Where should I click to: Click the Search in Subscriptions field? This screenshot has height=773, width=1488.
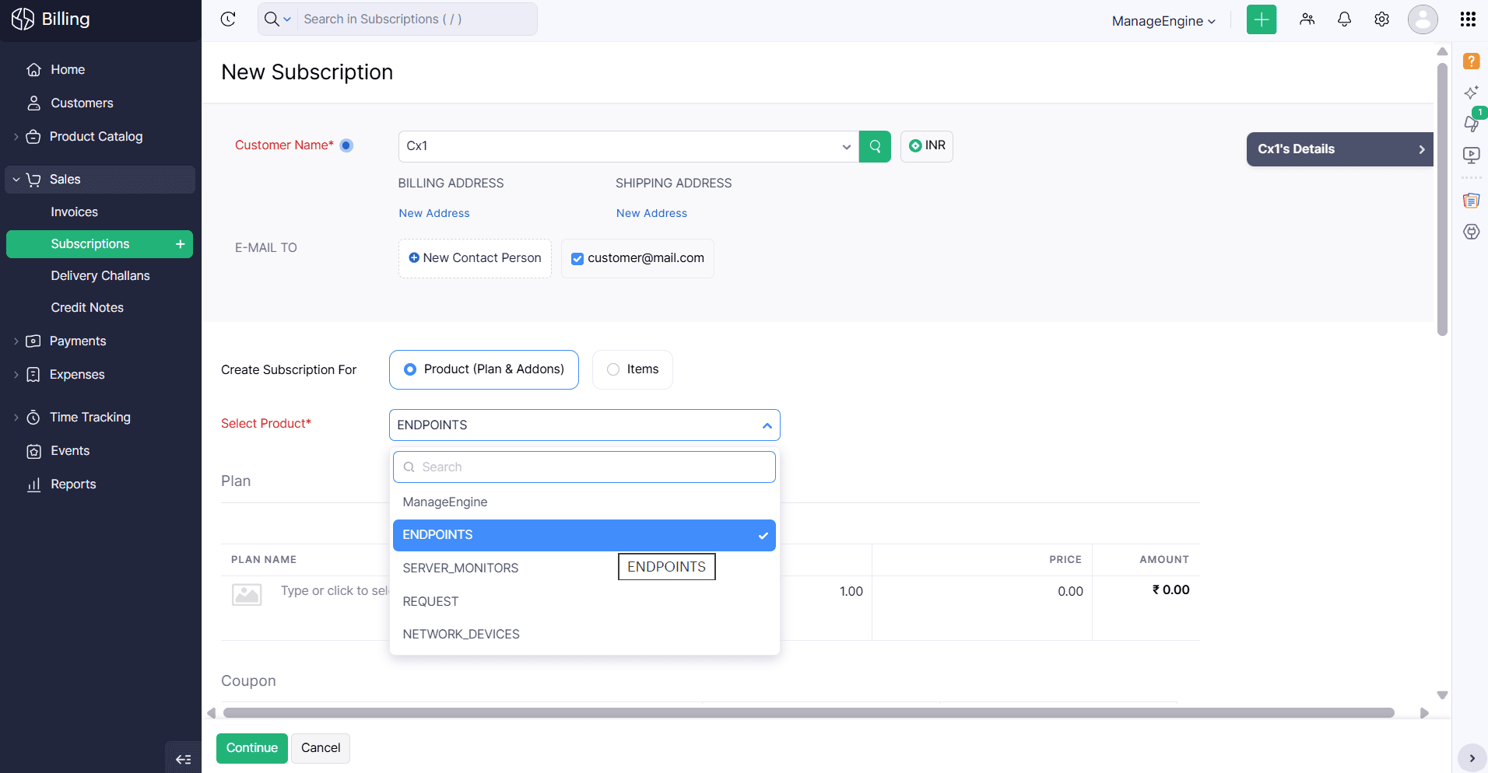[x=417, y=19]
